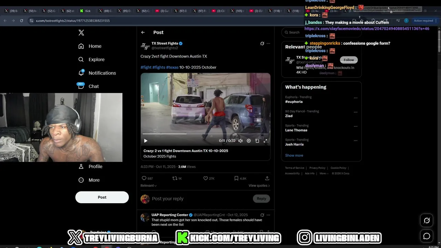Expand the Relevant replies sort dropdown
Image resolution: width=441 pixels, height=248 pixels.
pyautogui.click(x=148, y=186)
